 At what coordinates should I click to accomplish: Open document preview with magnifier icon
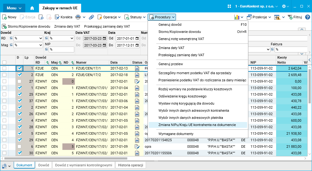41,17
